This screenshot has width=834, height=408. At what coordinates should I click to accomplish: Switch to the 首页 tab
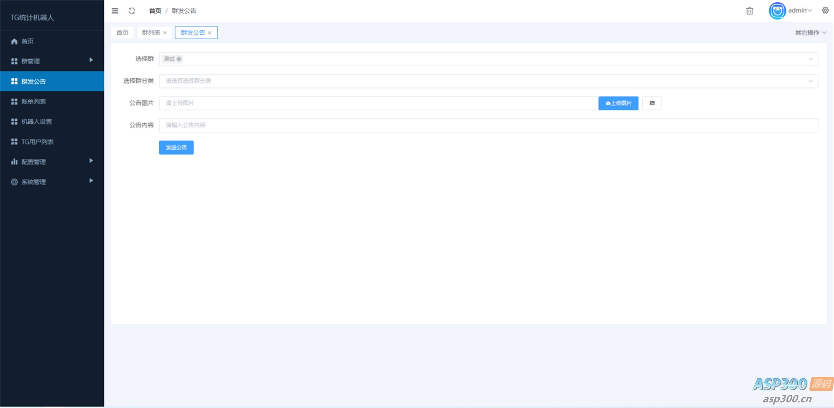tap(123, 33)
